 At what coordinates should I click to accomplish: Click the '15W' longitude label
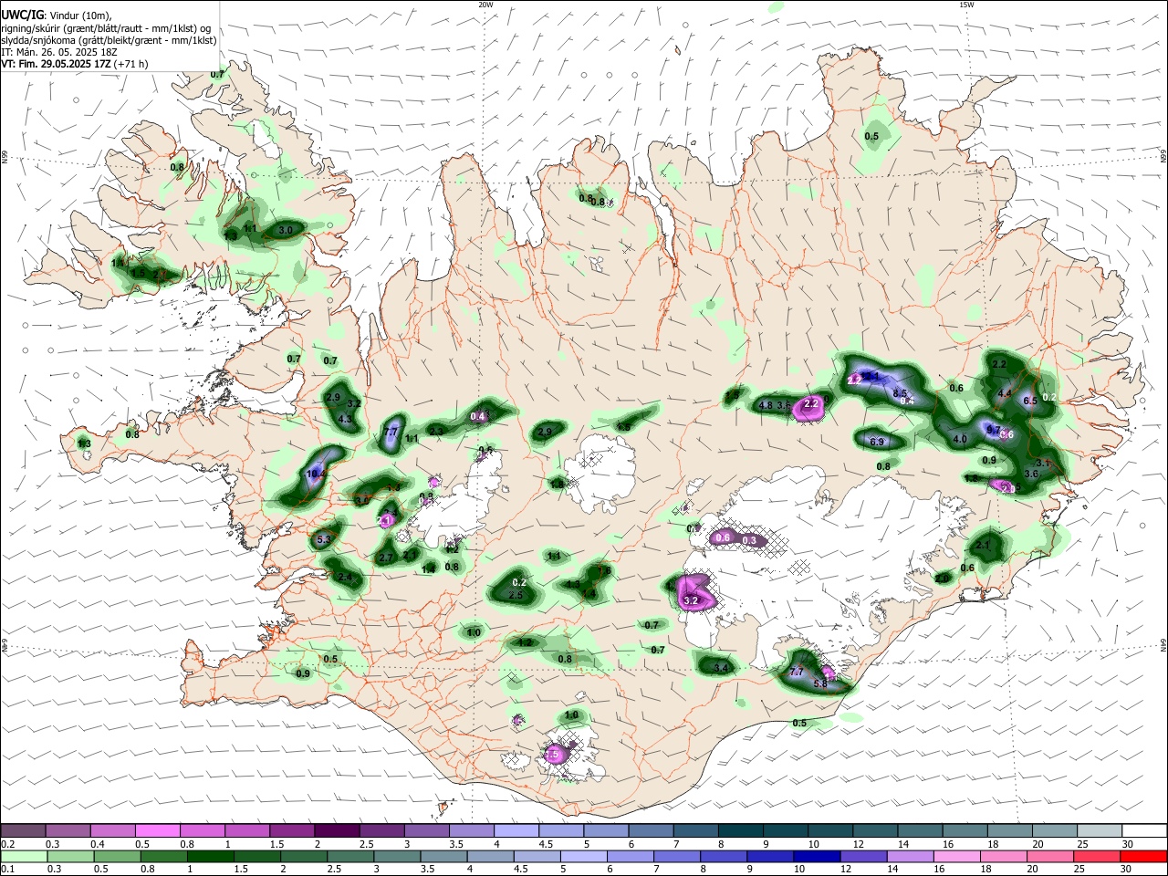(x=966, y=5)
